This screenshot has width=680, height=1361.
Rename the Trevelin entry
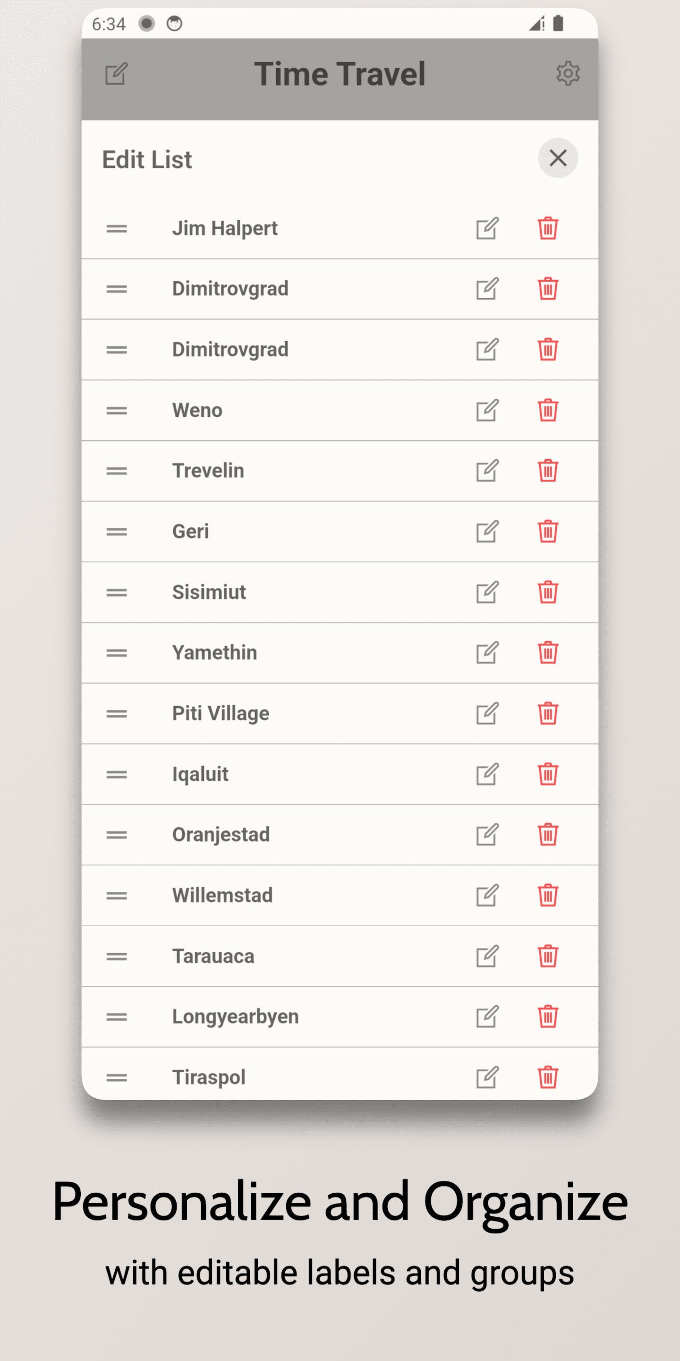click(487, 471)
